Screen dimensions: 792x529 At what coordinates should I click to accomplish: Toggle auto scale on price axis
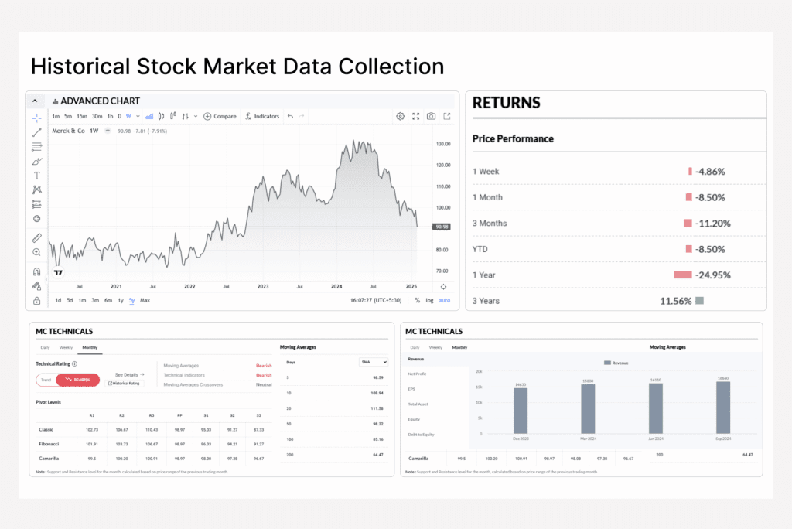pyautogui.click(x=444, y=300)
